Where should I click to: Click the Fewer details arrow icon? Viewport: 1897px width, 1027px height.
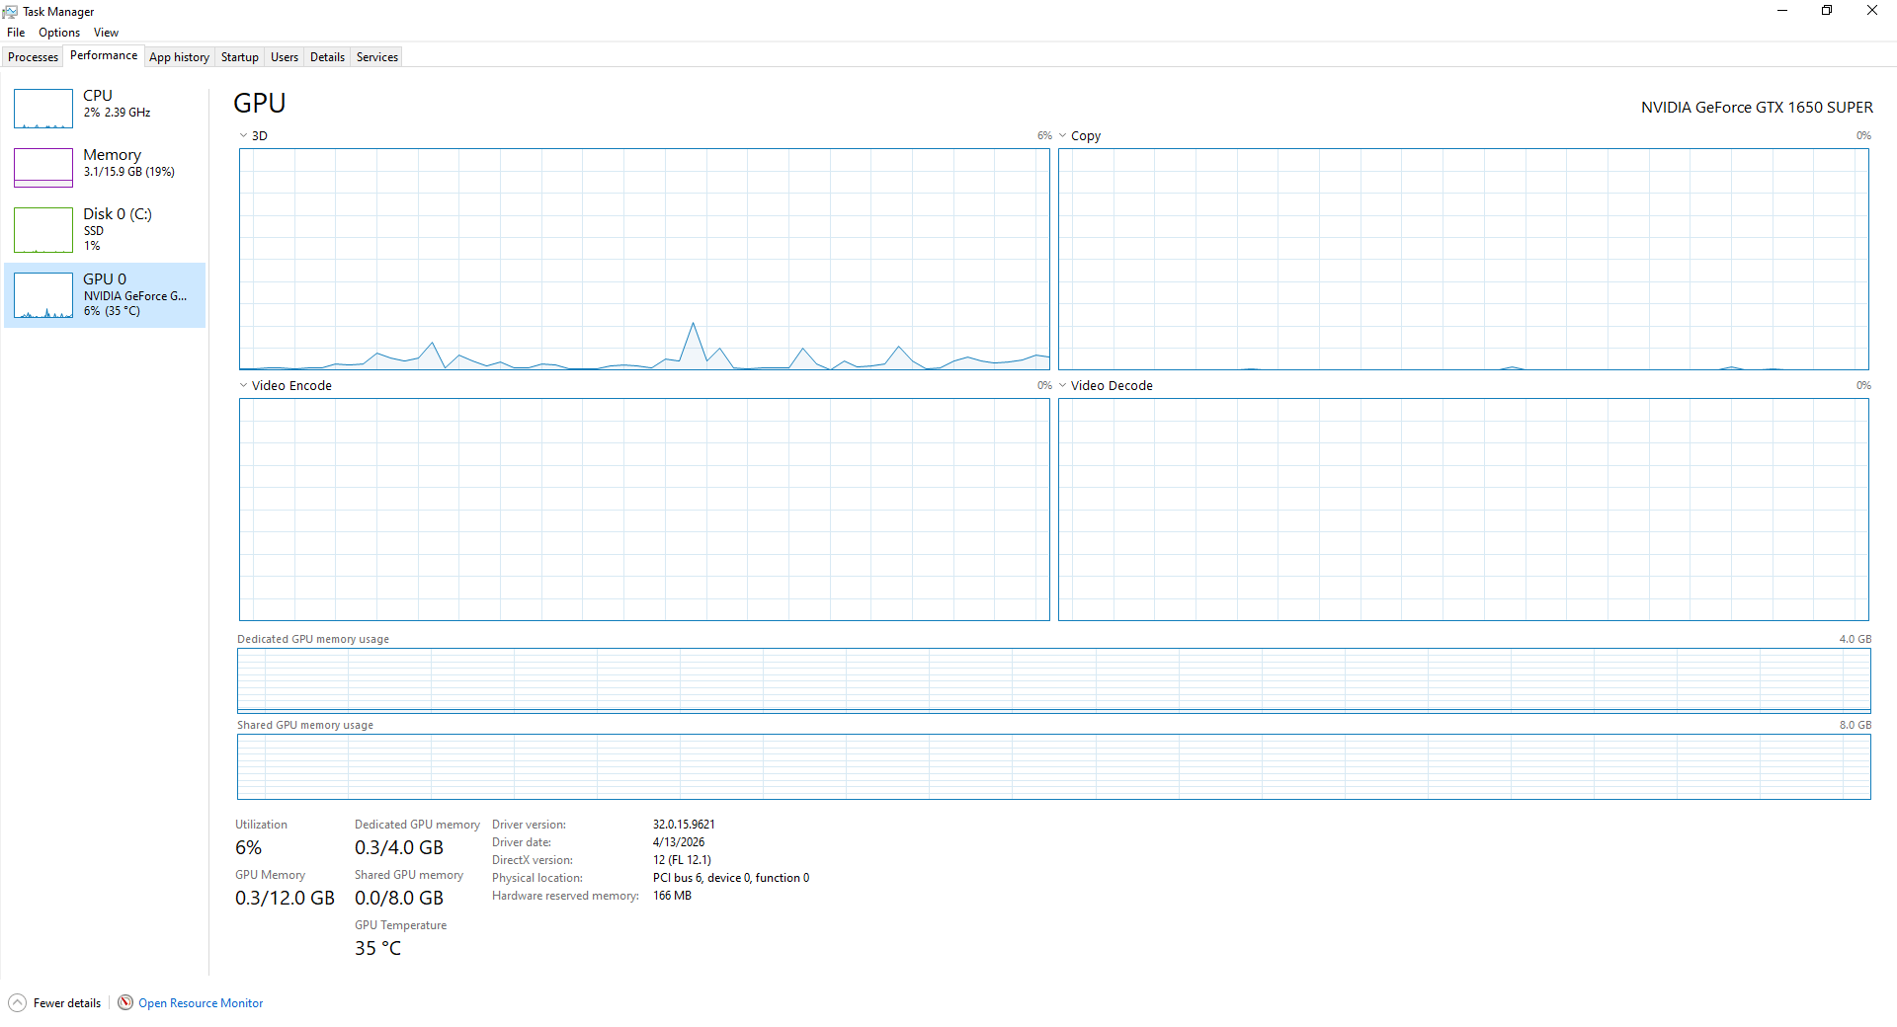[17, 1003]
